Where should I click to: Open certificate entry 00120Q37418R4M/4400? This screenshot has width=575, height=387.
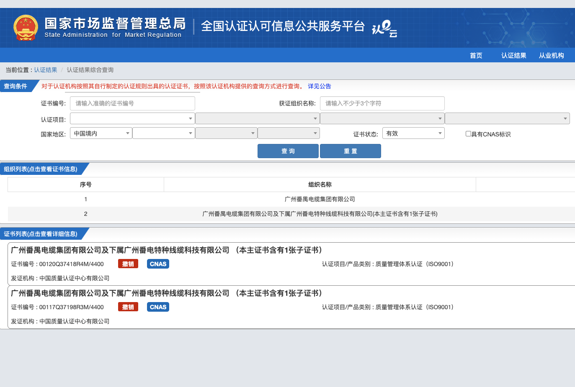point(291,264)
